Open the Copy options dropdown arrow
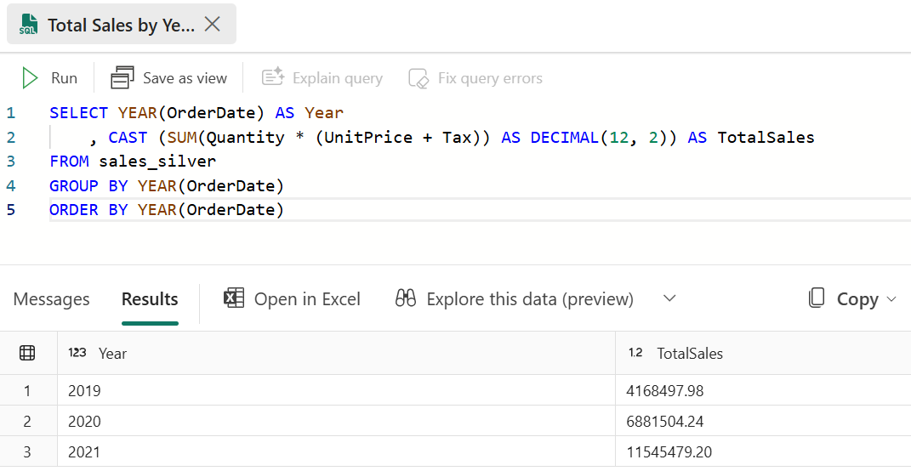This screenshot has height=471, width=911. coord(891,299)
